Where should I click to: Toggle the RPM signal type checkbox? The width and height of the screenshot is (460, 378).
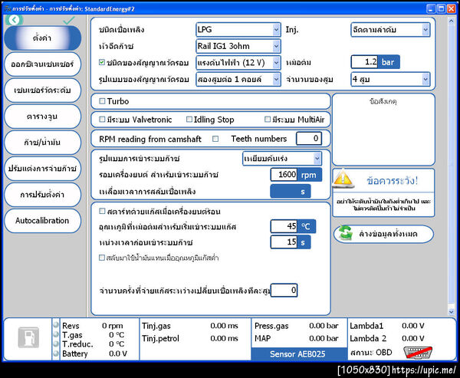102,62
